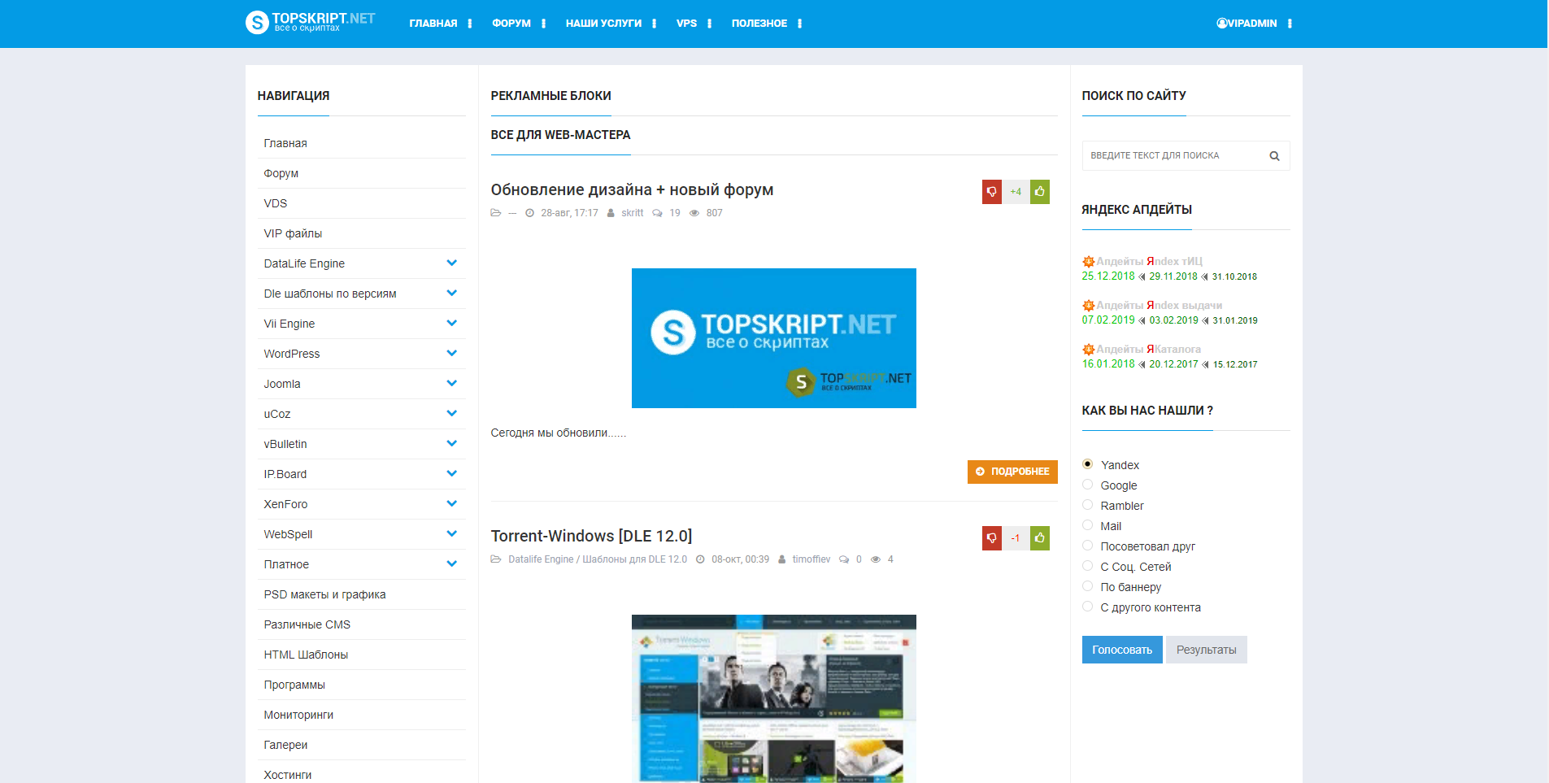1549x783 pixels.
Task: Click the dots icon next to VIPADMIN
Action: click(x=1290, y=24)
